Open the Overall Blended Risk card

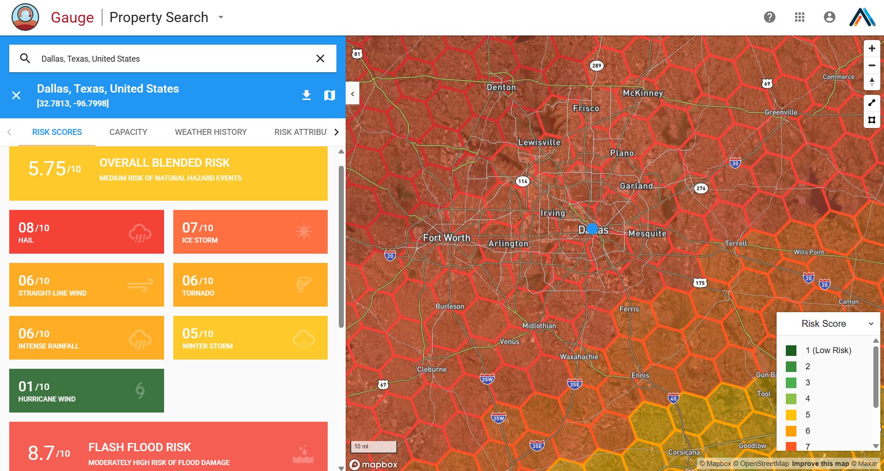coord(168,173)
